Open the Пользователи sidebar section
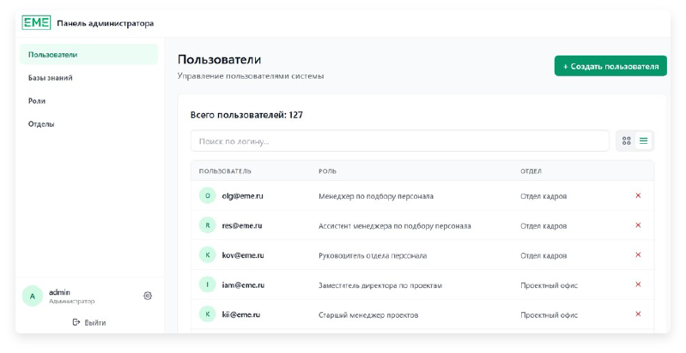The height and width of the screenshot is (353, 686). coord(53,55)
